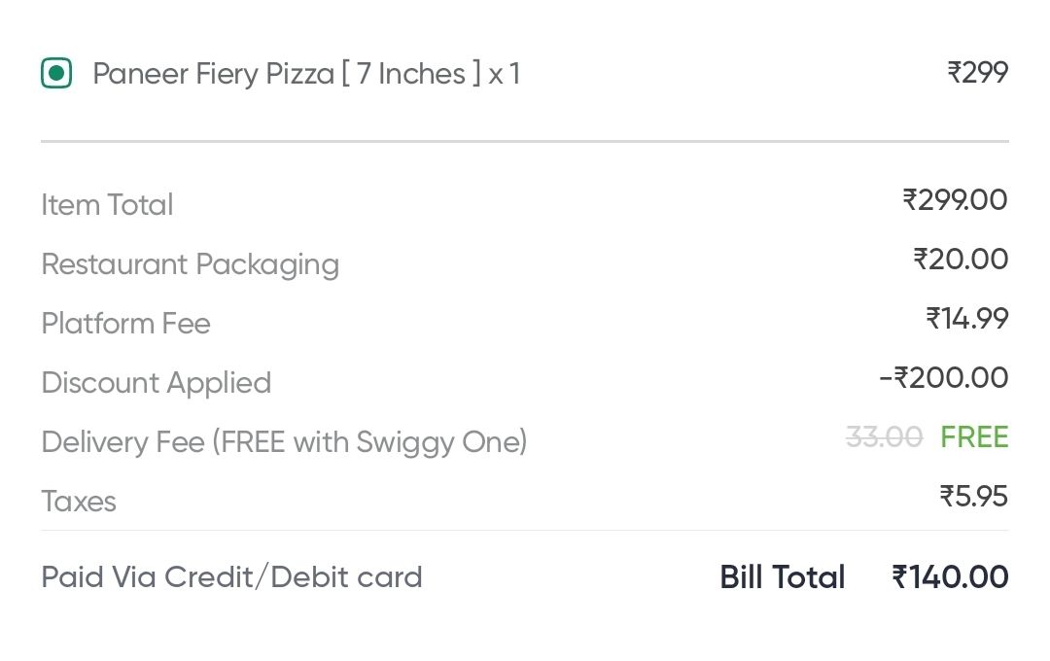Click the ₹299.00 item total amount
Viewport: 1050px width, 661px height.
tap(955, 200)
